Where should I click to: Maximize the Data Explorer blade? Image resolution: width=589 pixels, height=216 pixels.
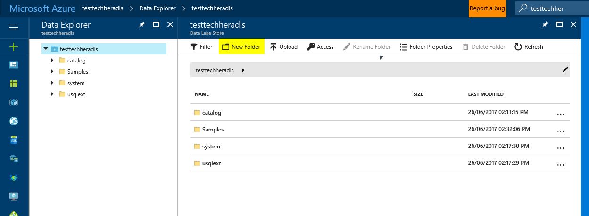pos(156,25)
